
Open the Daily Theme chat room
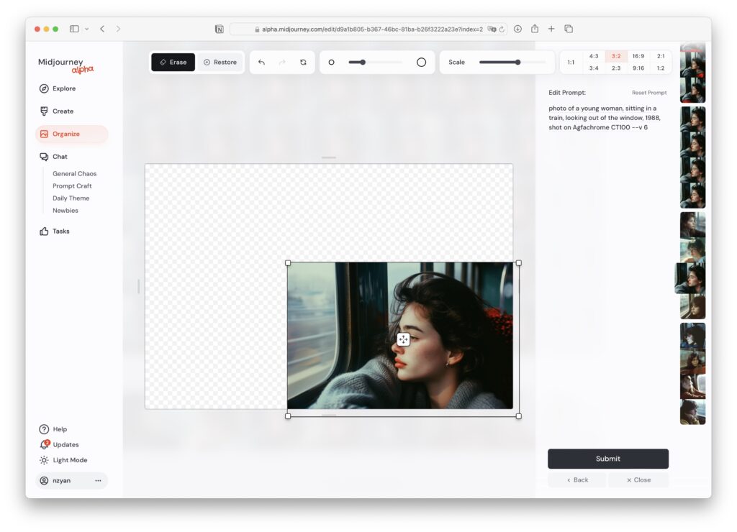71,198
